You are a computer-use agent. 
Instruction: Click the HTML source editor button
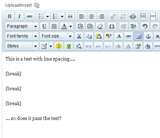157,46
